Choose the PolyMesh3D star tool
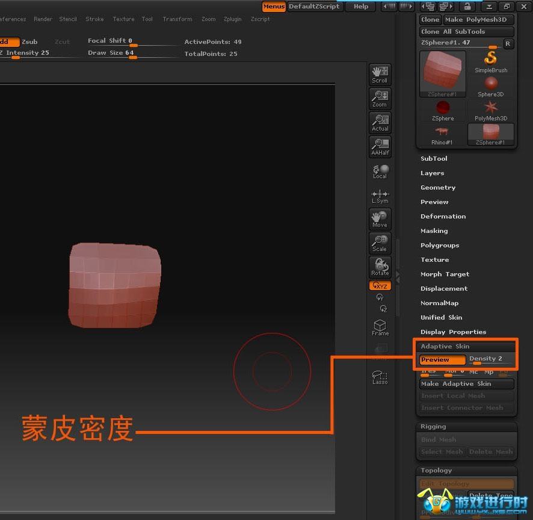Image resolution: width=533 pixels, height=520 pixels. tap(491, 111)
